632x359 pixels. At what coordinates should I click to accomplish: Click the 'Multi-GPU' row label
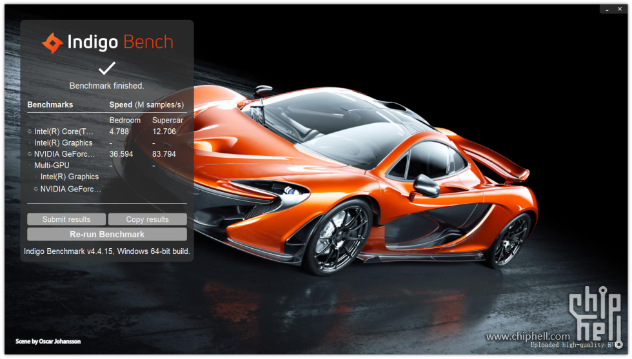(x=52, y=165)
